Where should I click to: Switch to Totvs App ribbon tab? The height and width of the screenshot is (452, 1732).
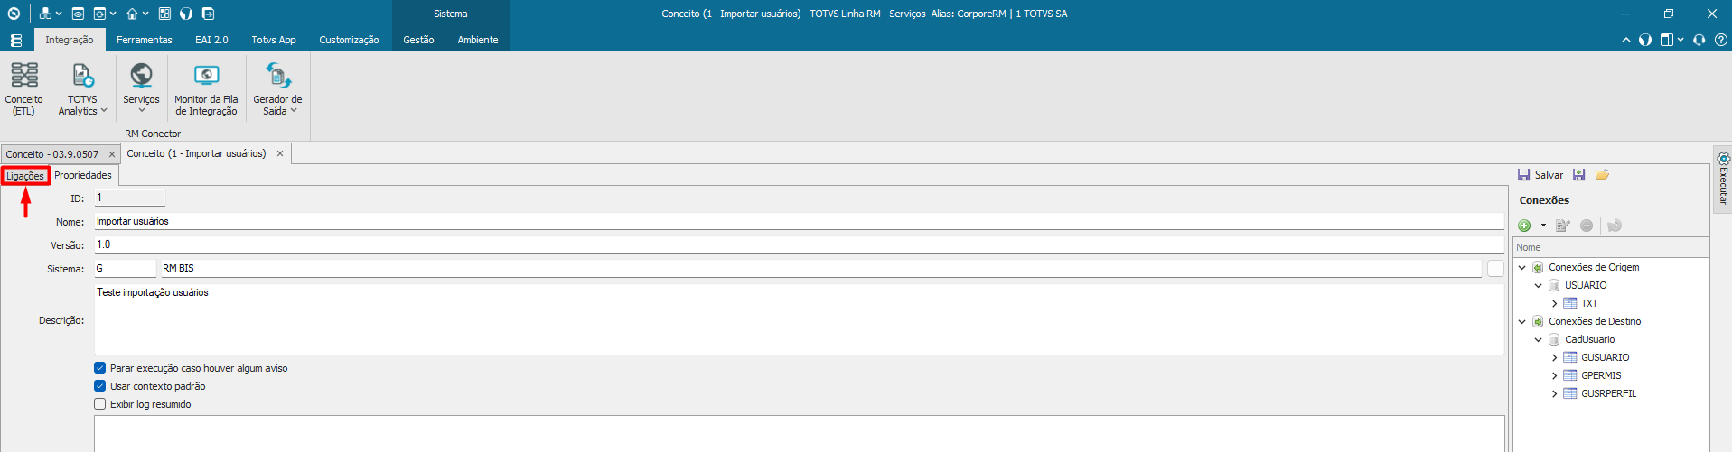[x=274, y=40]
